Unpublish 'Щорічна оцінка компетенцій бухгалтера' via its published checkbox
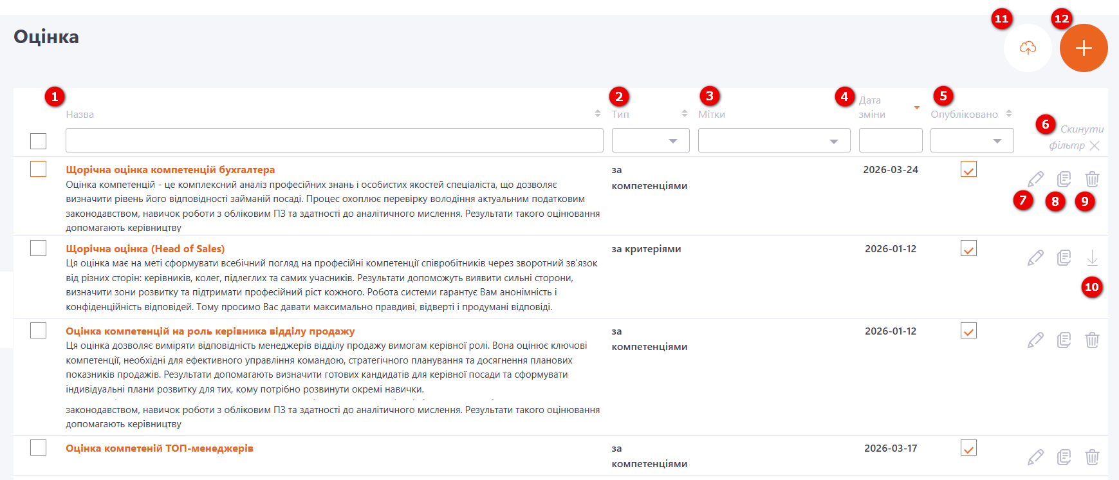This screenshot has width=1119, height=480. coord(968,169)
